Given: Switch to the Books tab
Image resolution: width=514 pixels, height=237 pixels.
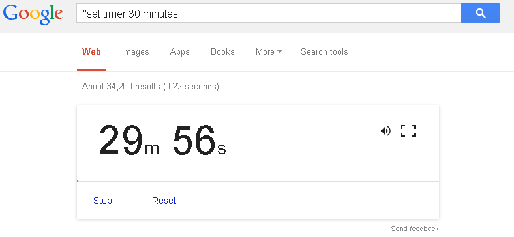Looking at the screenshot, I should coord(222,51).
